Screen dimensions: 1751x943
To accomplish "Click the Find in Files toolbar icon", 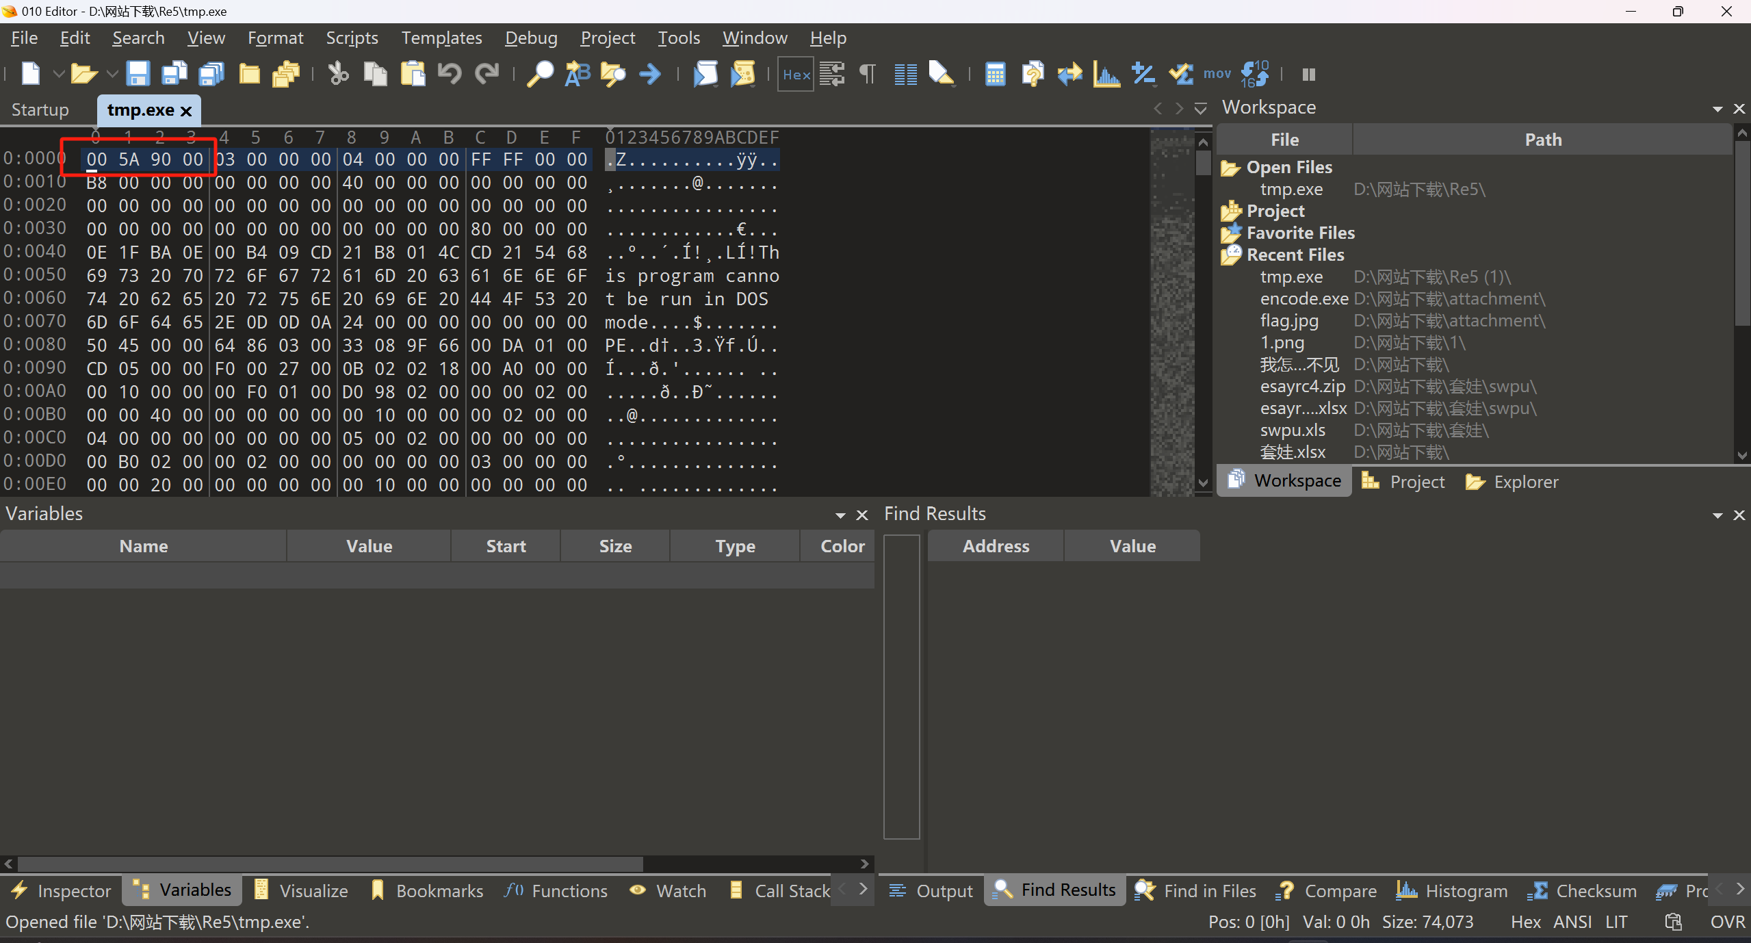I will [x=613, y=74].
